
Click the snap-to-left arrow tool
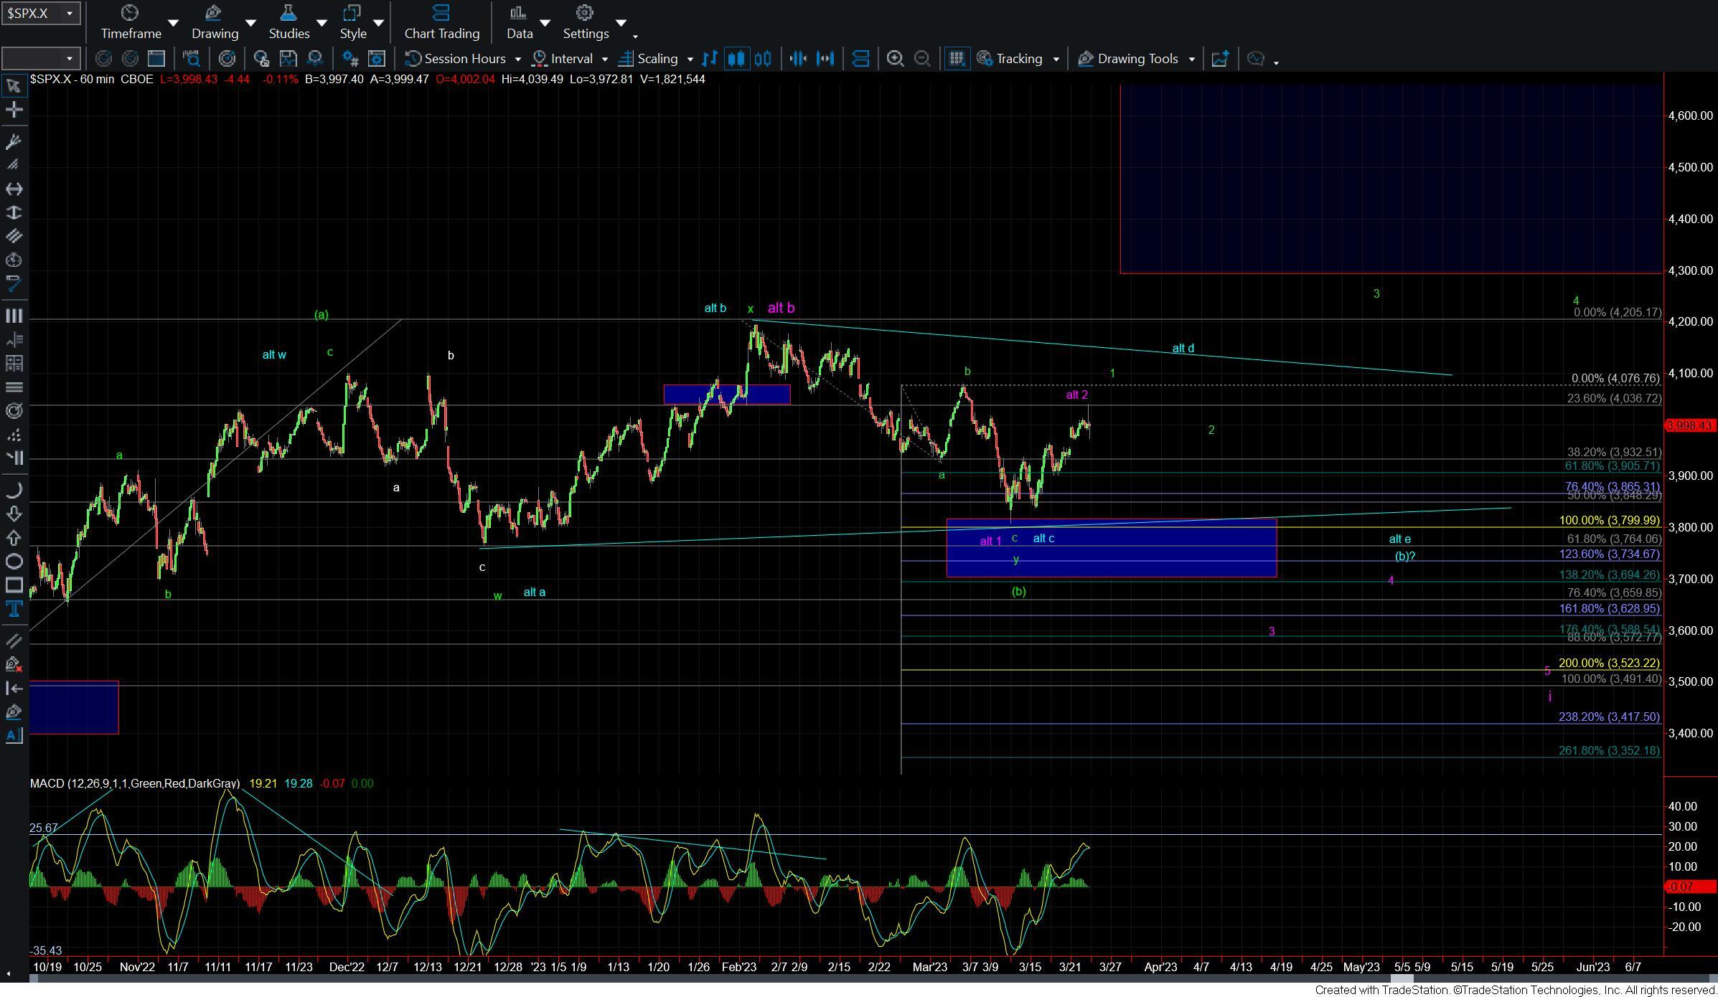pyautogui.click(x=14, y=688)
